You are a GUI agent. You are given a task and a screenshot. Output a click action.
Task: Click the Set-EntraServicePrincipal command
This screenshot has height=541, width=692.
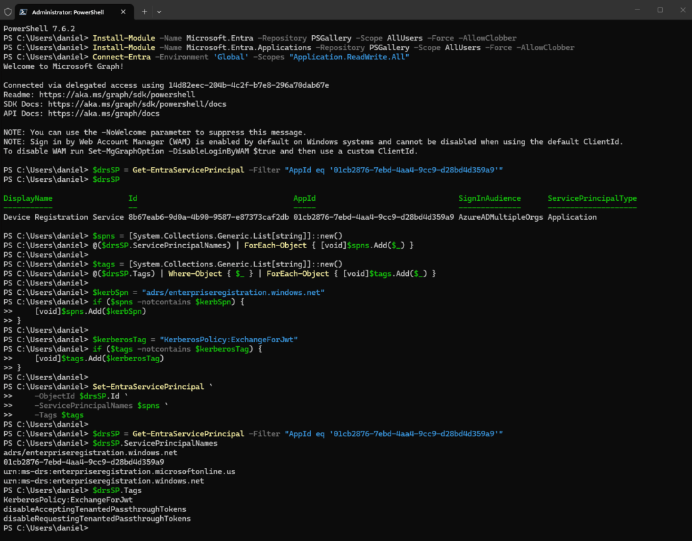pyautogui.click(x=148, y=387)
